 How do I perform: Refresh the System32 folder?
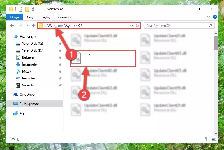(x=137, y=26)
